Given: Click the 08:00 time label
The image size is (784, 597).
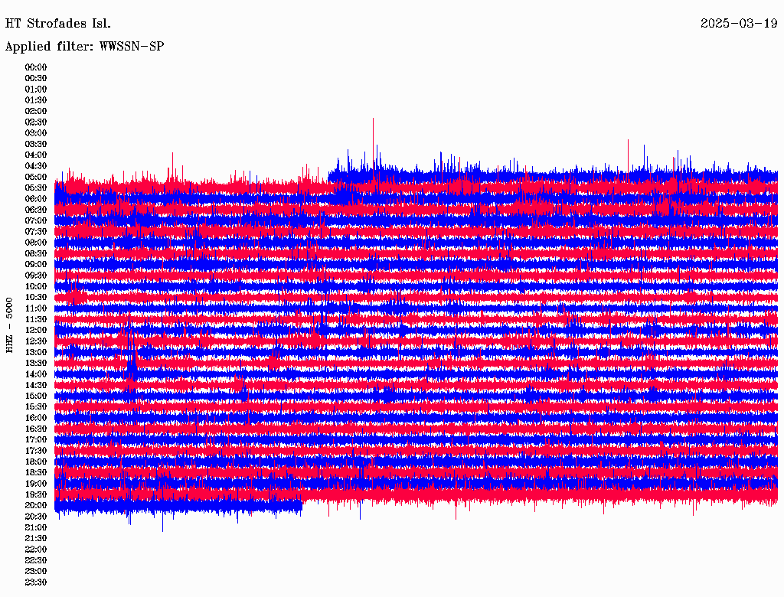Looking at the screenshot, I should [x=36, y=243].
